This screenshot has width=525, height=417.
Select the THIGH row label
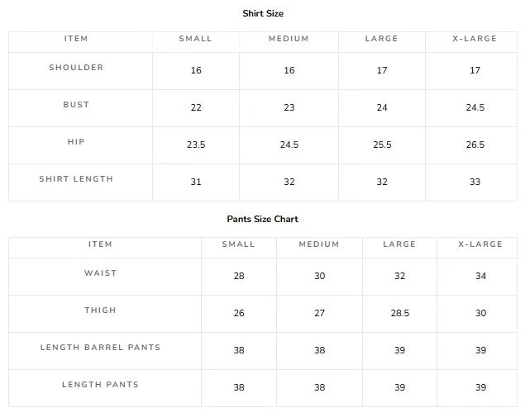click(100, 310)
